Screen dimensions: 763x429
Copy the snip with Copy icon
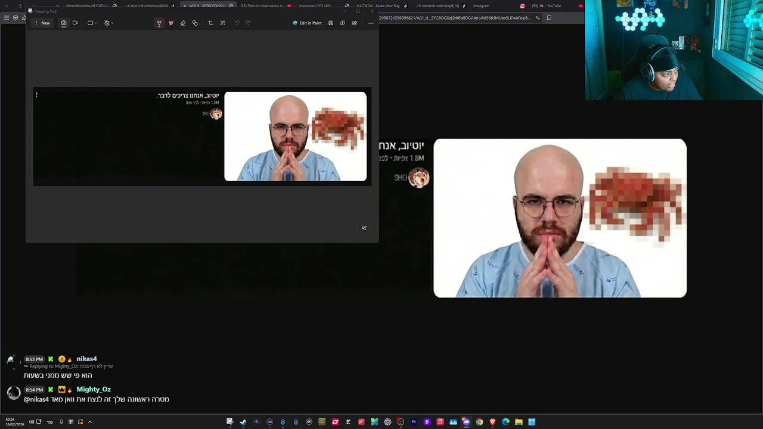coord(343,23)
